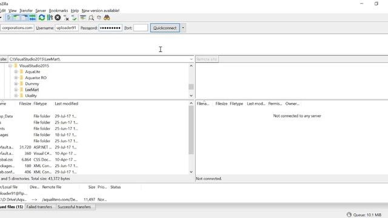This screenshot has width=388, height=218.
Task: Select the LeeMart folder in tree
Action: [32, 90]
